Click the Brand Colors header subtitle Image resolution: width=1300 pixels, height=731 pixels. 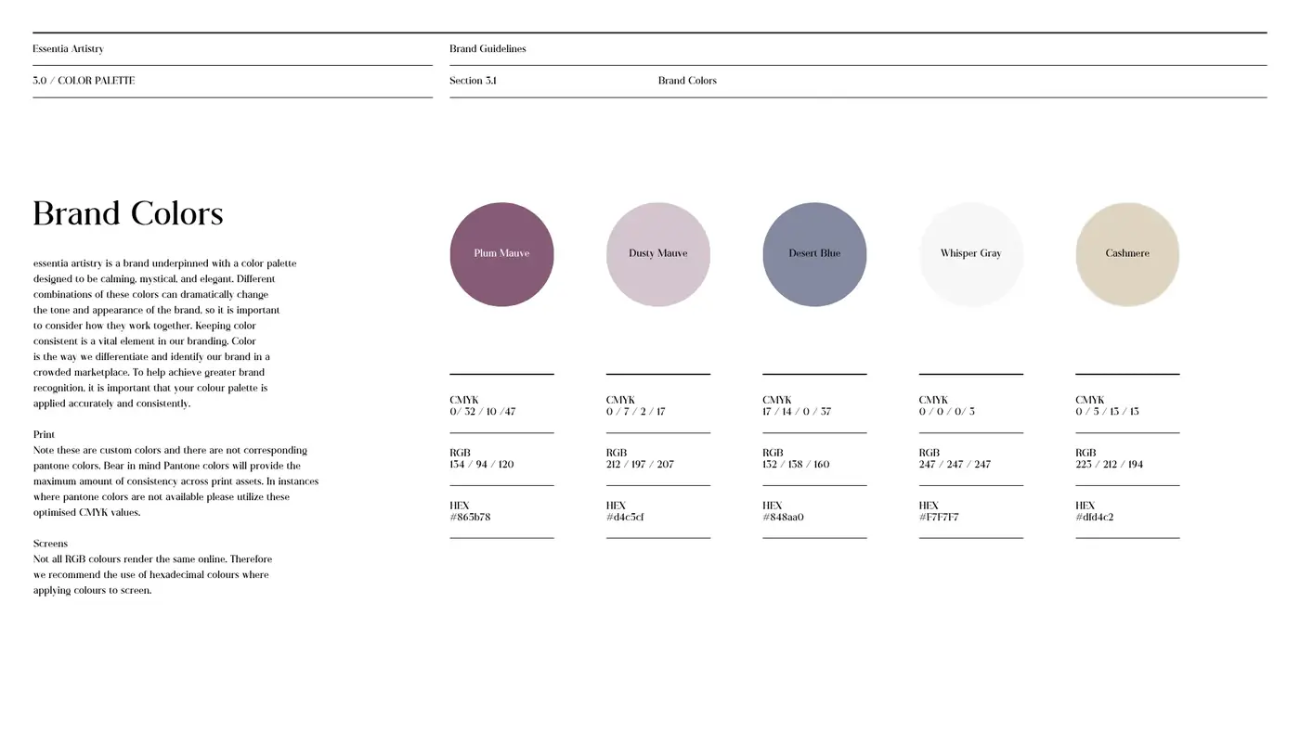(x=687, y=81)
